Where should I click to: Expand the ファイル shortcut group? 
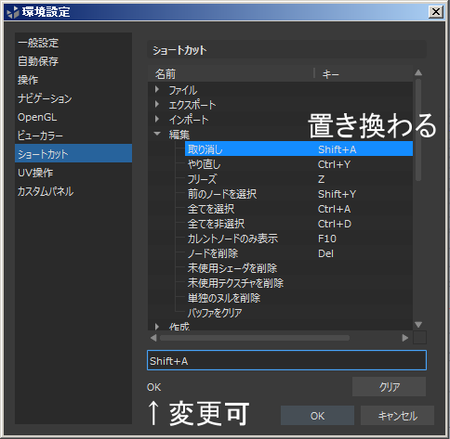pyautogui.click(x=157, y=90)
